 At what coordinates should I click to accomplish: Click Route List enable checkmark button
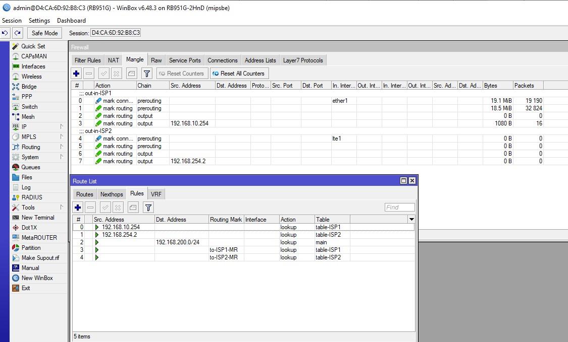(106, 207)
